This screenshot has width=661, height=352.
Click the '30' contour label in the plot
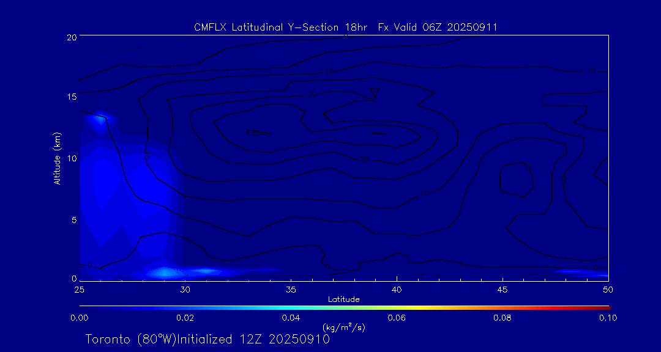(254, 133)
